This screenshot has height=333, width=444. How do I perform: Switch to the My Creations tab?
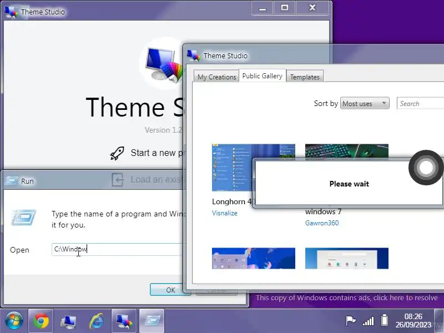(216, 77)
